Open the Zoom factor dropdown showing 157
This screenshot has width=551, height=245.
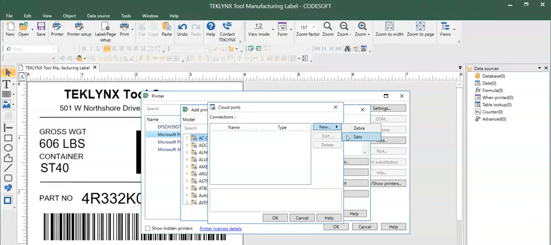click(x=314, y=27)
